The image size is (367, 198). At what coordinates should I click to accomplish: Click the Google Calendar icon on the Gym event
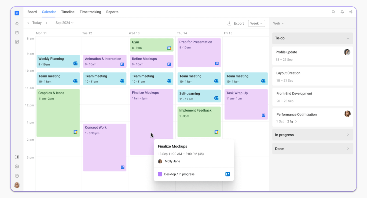pyautogui.click(x=169, y=48)
